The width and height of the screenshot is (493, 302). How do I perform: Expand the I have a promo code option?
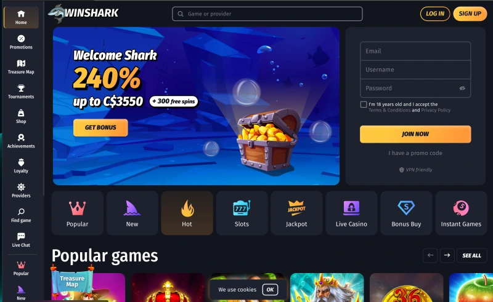click(x=415, y=153)
